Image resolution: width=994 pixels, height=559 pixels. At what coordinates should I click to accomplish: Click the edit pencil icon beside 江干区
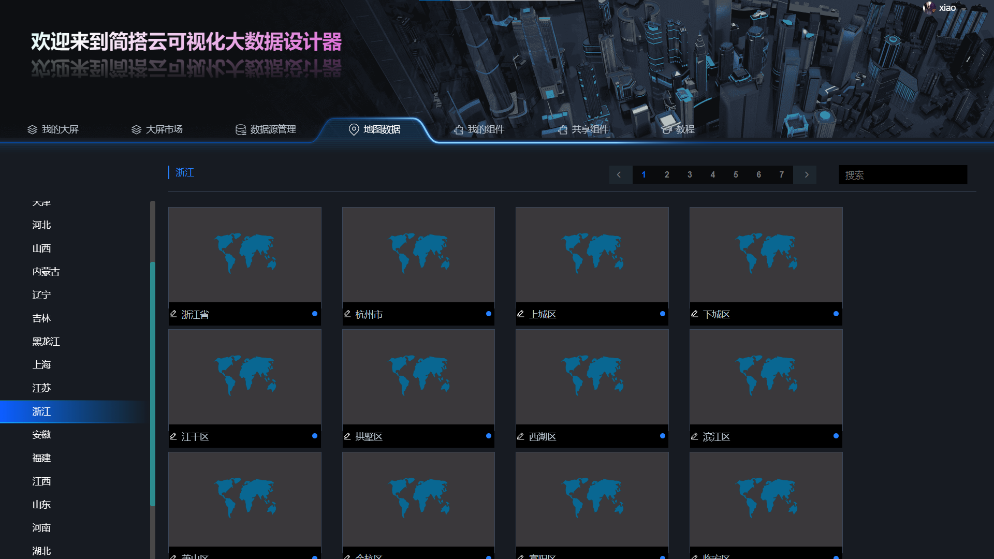173,436
